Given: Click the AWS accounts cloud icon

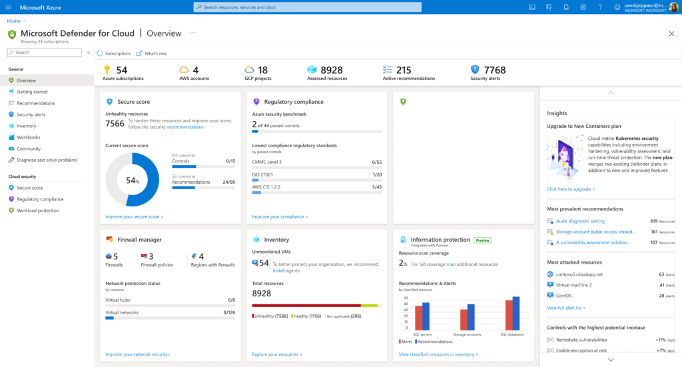Looking at the screenshot, I should (184, 69).
